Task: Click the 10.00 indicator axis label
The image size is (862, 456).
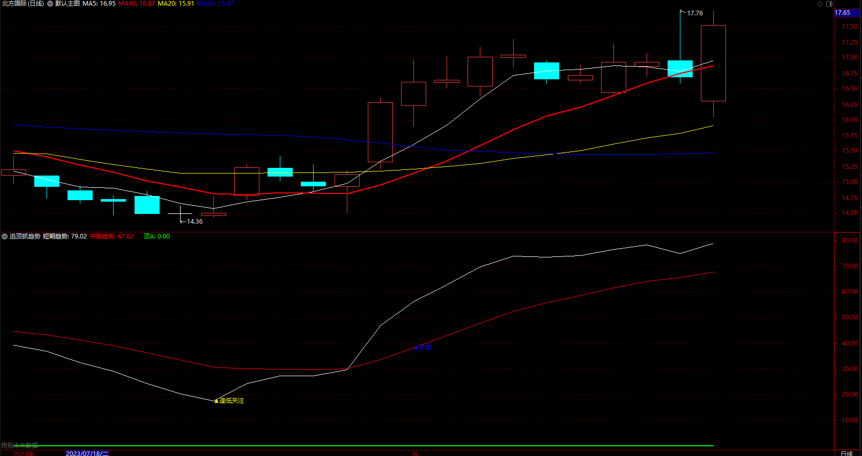Action: 850,420
